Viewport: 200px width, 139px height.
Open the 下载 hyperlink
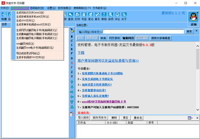(81, 53)
